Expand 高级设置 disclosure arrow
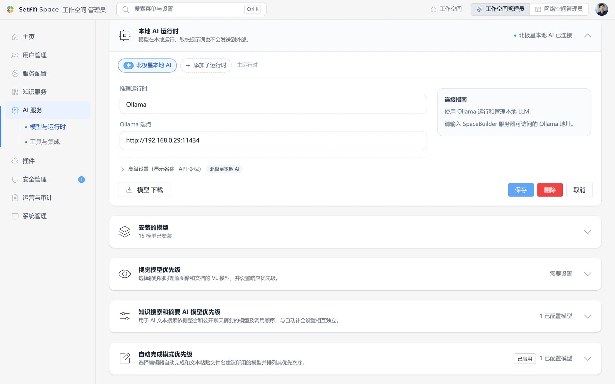Screen dimensions: 615x384 point(122,169)
